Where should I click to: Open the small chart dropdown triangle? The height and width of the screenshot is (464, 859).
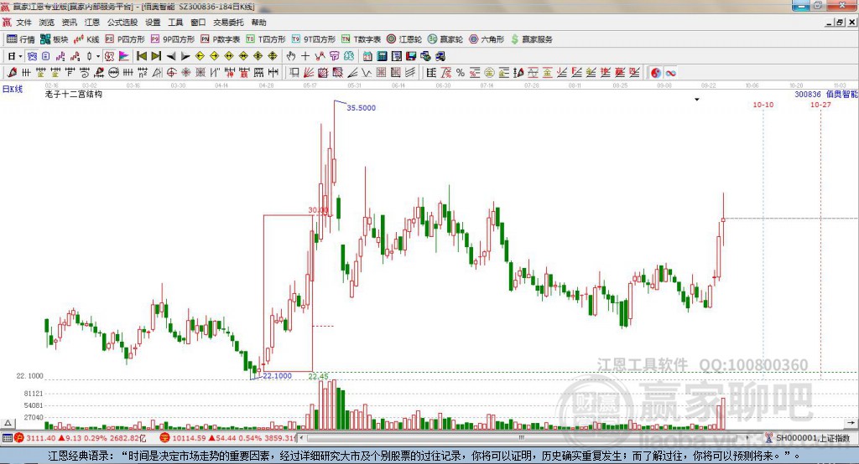[x=697, y=100]
